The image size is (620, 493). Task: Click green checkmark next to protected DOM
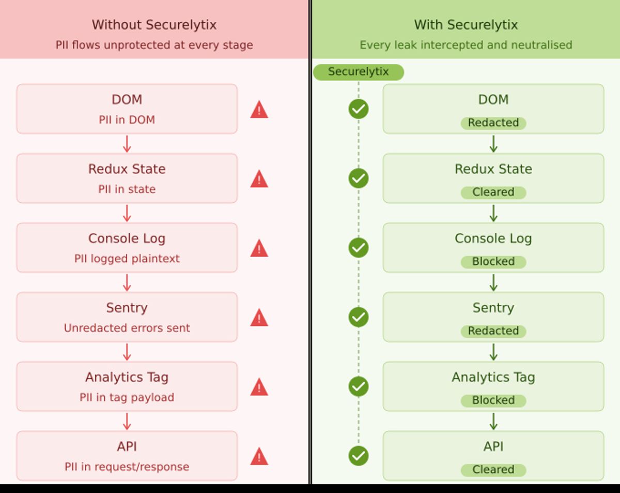[x=359, y=109]
